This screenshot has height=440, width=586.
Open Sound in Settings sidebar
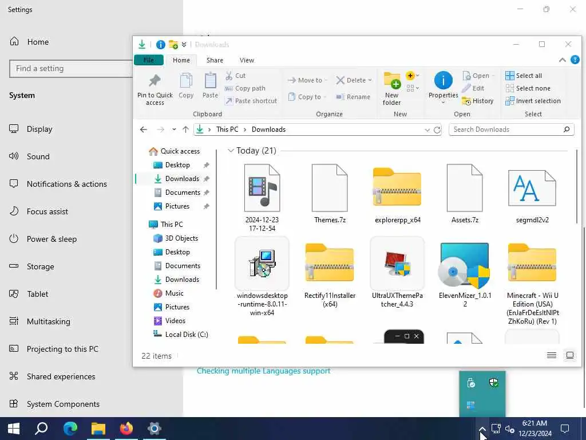[x=38, y=156]
